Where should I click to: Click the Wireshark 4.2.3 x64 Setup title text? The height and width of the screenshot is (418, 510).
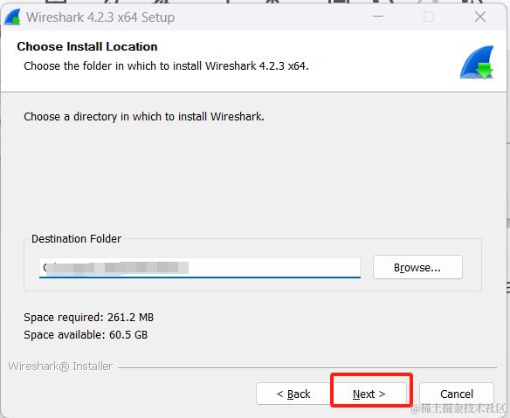[x=100, y=17]
